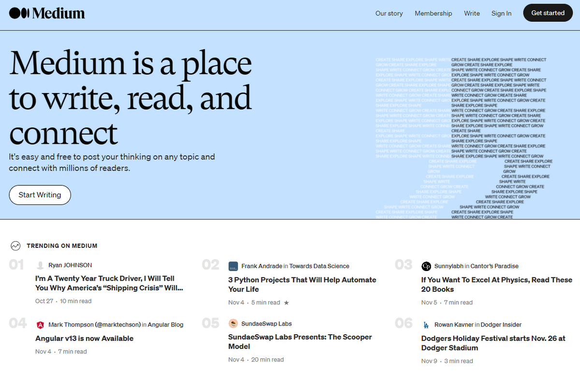The image size is (580, 381).
Task: Click the 'Nov 9' date text
Action: click(x=429, y=361)
